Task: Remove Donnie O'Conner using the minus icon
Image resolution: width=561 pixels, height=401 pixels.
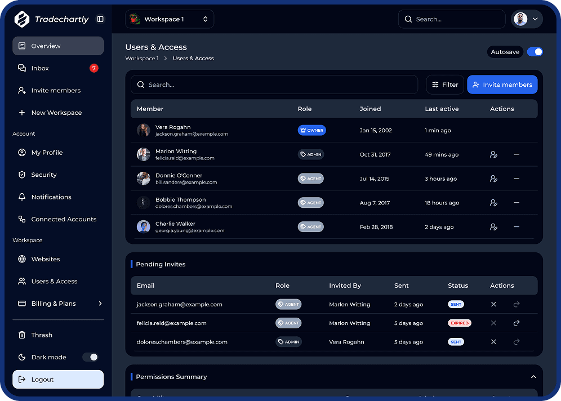Action: (x=517, y=179)
